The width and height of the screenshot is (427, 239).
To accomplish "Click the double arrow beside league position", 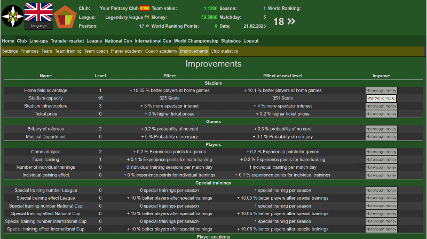I will pos(147,26).
